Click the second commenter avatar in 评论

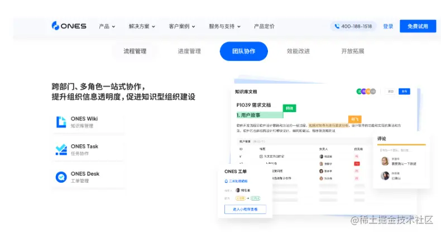(385, 176)
